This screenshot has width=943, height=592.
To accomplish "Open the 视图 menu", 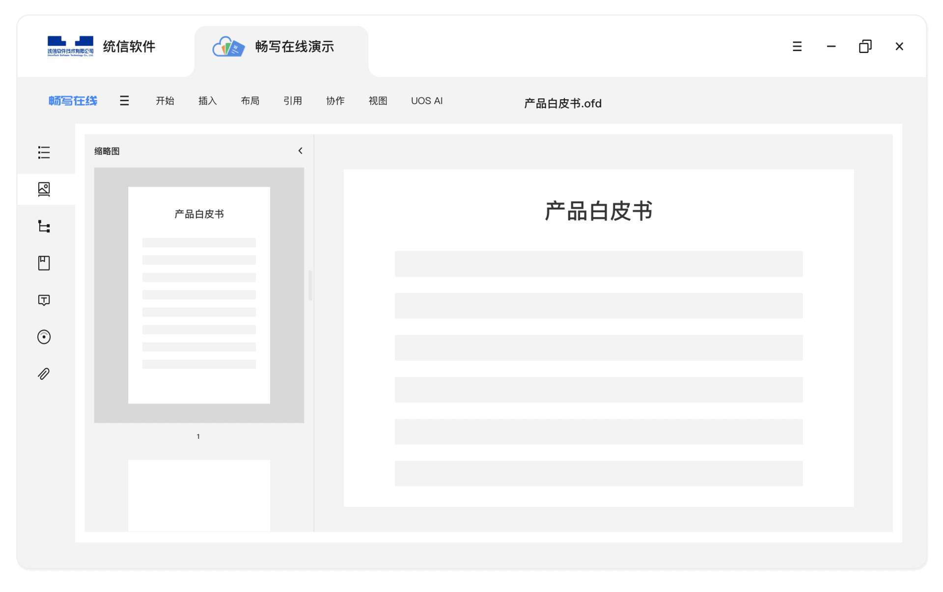I will point(378,101).
